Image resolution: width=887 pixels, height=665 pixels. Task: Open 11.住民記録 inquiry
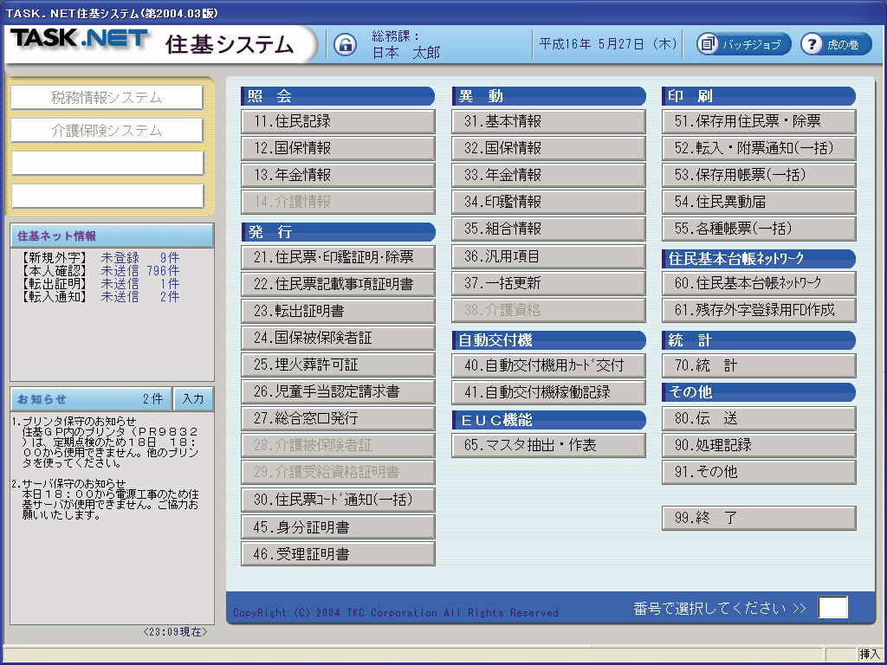[x=338, y=121]
